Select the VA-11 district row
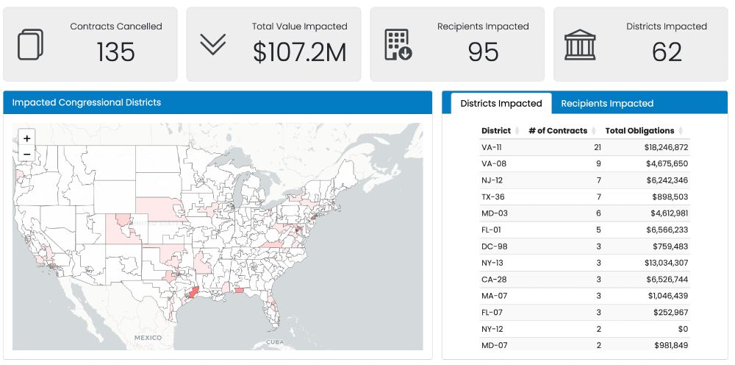The image size is (735, 365). click(x=584, y=147)
